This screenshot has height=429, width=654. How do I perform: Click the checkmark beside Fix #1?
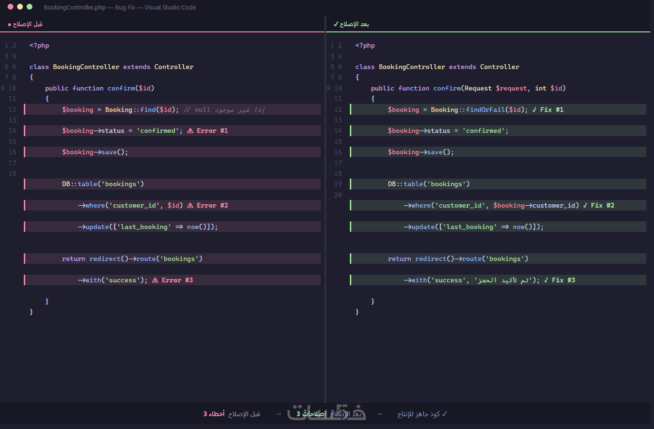click(x=534, y=110)
